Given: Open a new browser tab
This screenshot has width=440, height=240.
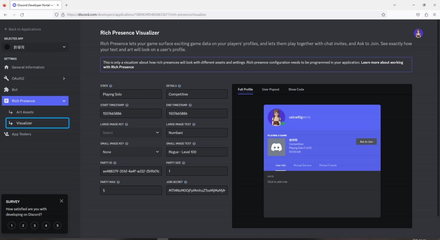Looking at the screenshot, I should click(x=66, y=5).
